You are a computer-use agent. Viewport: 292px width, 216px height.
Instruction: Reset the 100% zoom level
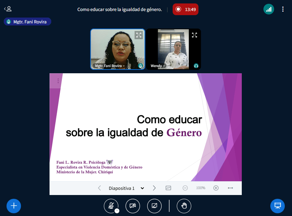pyautogui.click(x=201, y=188)
